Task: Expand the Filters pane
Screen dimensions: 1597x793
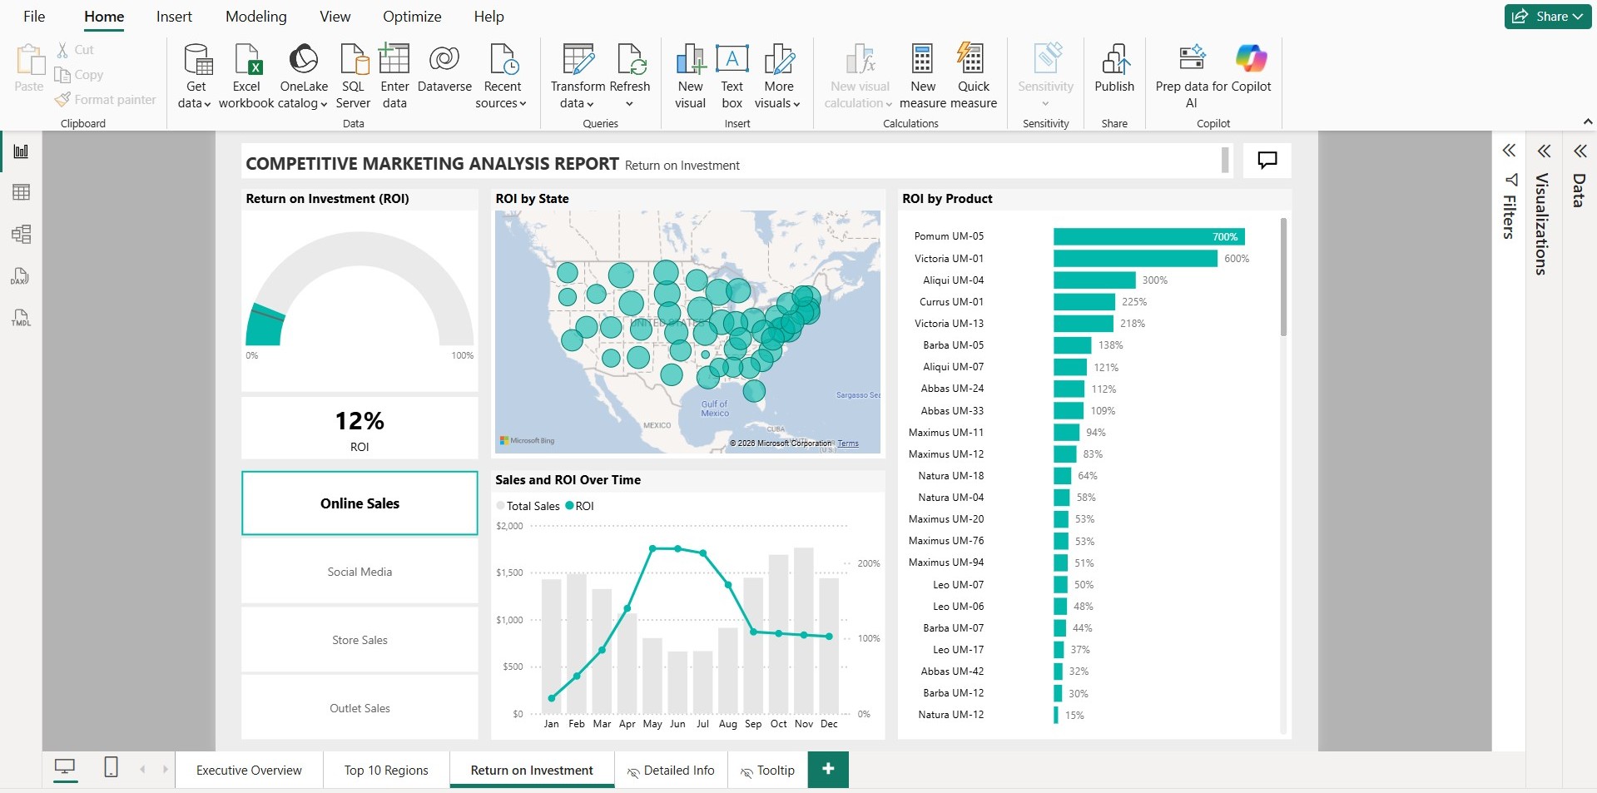Action: 1509,151
